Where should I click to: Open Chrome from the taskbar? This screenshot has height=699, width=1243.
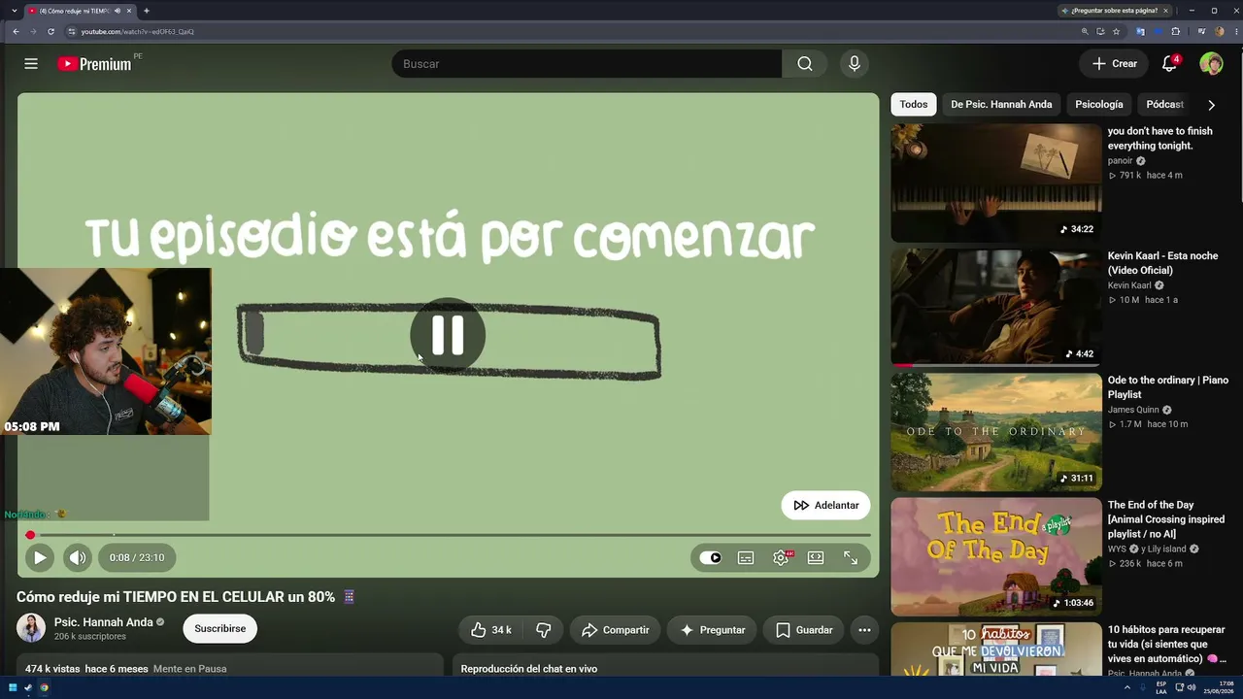point(44,687)
